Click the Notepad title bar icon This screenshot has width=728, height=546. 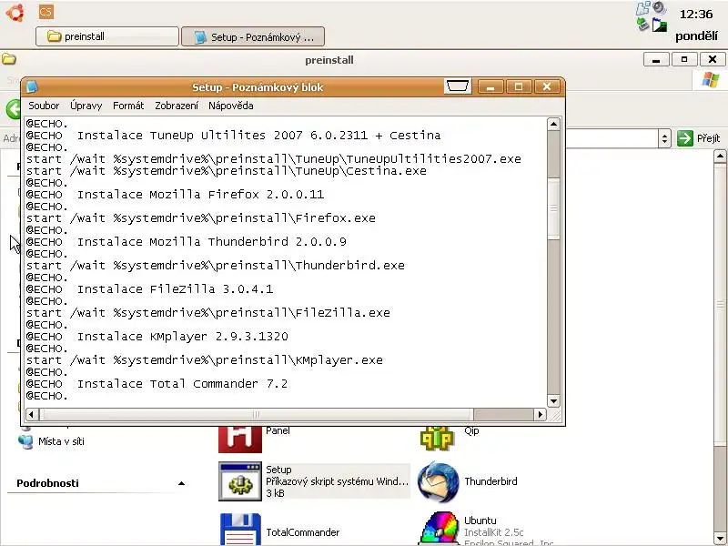[x=32, y=86]
